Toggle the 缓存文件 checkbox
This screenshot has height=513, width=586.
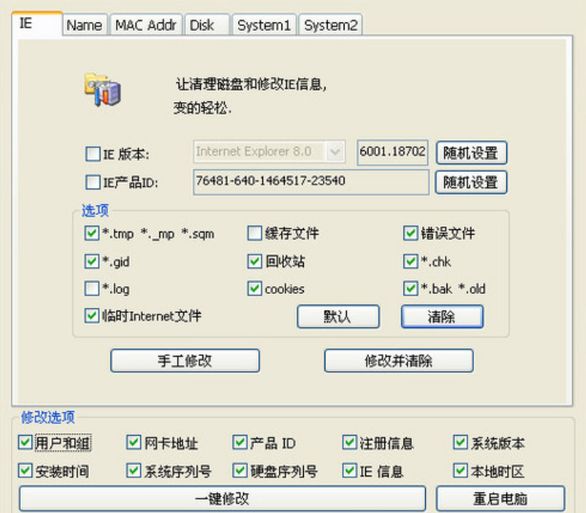tap(255, 233)
